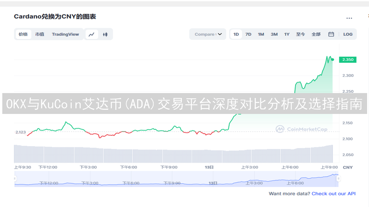
Task: Click the Cardano兑换为CNY的图表 heading
Action: pos(55,17)
